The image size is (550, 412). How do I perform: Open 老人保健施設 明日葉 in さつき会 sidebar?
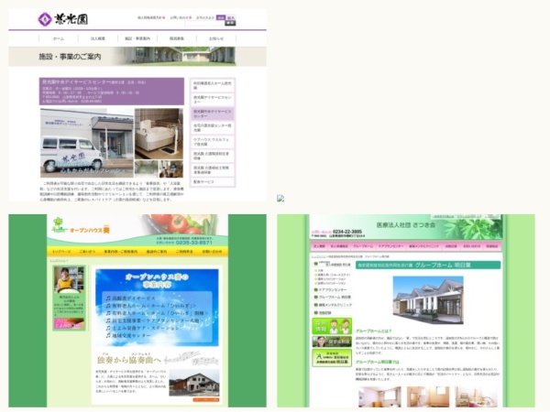point(332,265)
